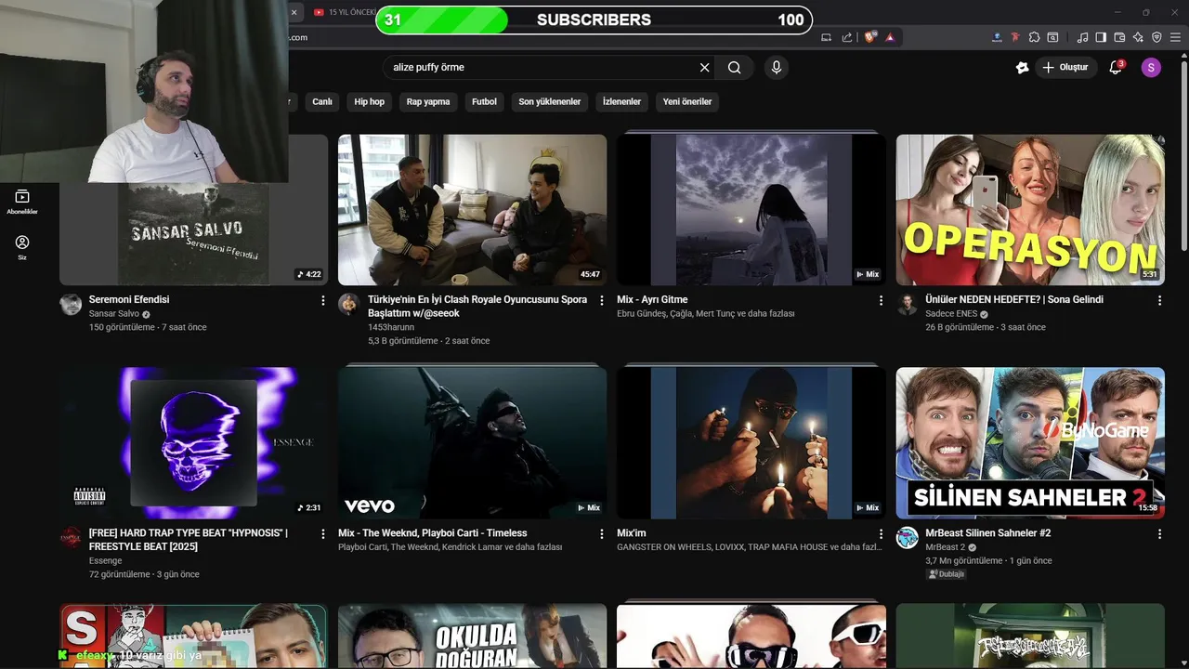
Task: Click the red bird extension icon
Action: coord(1015,37)
